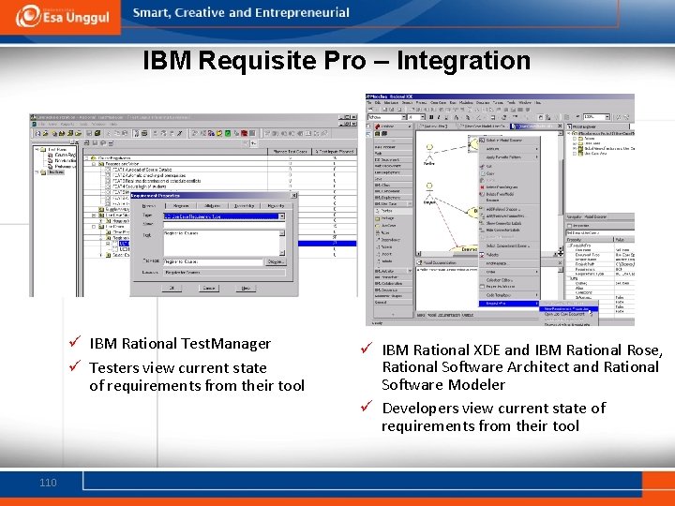Click Cancel in Requirement Properties dialog
The width and height of the screenshot is (675, 506).
pos(209,288)
